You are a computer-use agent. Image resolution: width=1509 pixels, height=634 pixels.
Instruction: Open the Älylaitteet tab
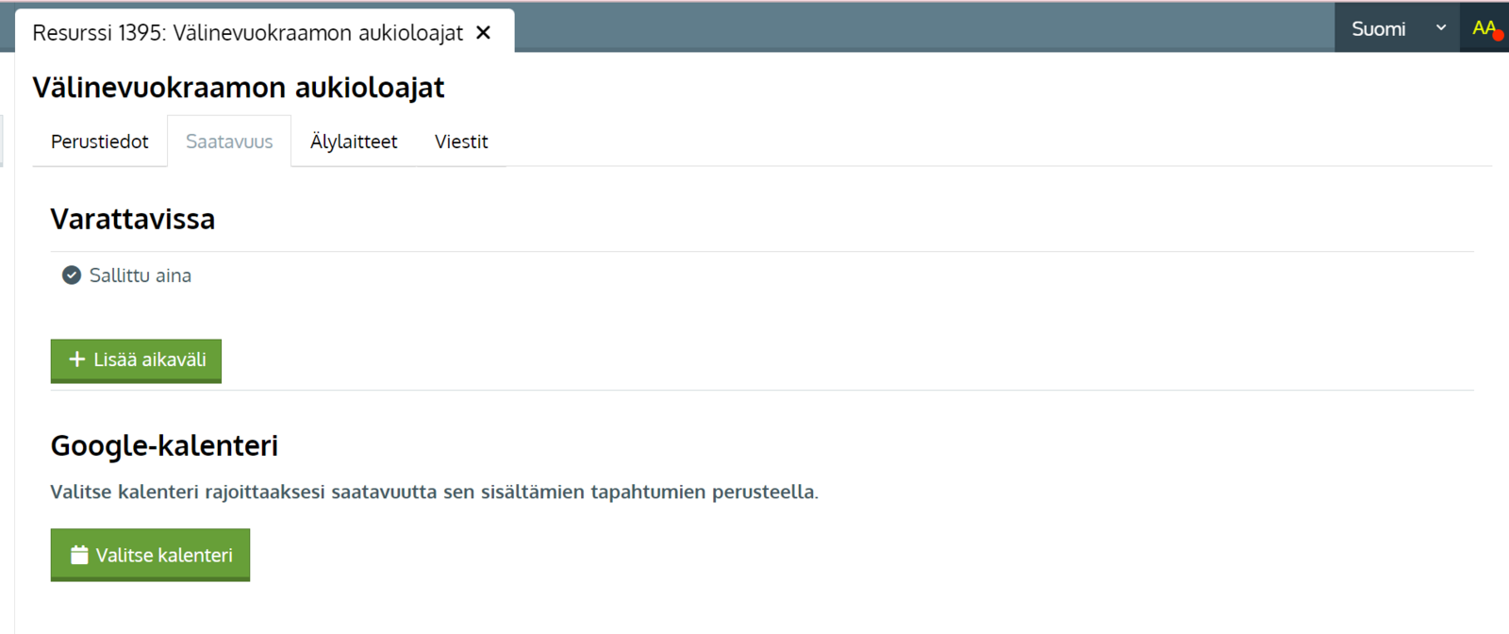(x=354, y=142)
